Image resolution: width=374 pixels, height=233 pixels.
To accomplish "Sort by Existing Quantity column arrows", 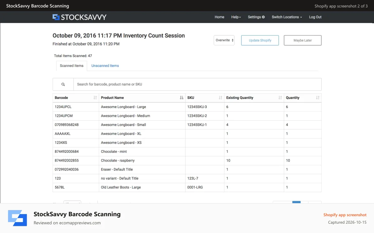I will tap(280, 98).
